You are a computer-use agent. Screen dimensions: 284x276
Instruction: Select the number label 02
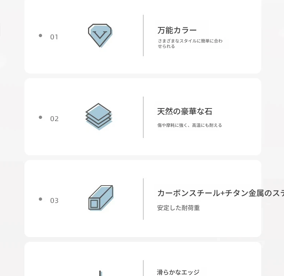coord(54,119)
